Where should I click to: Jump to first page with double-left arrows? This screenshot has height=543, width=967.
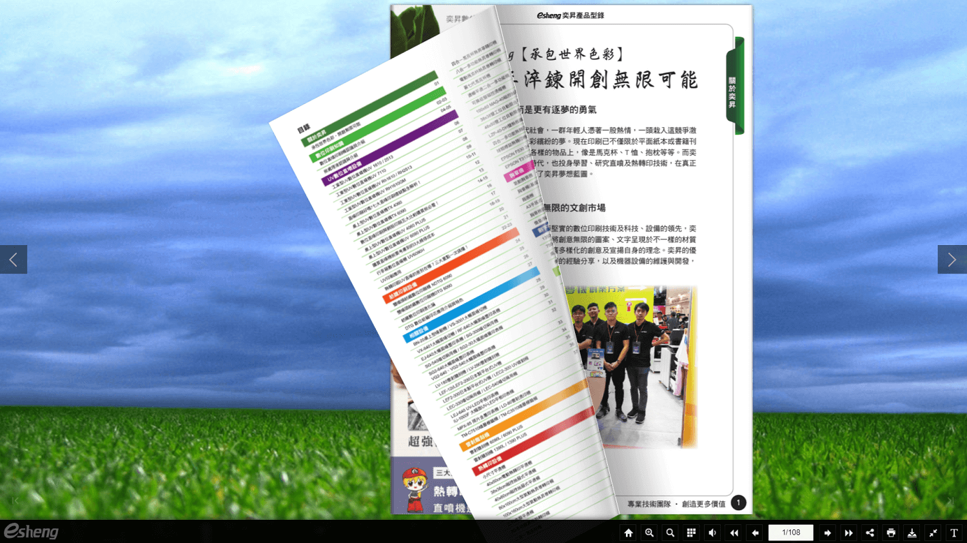point(734,533)
